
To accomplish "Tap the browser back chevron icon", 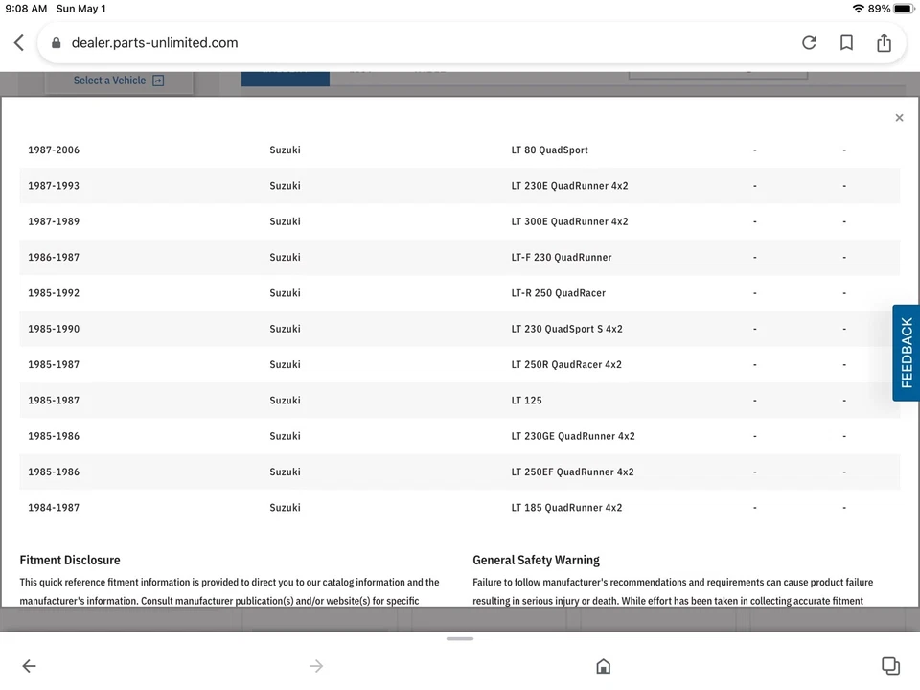I will [19, 43].
